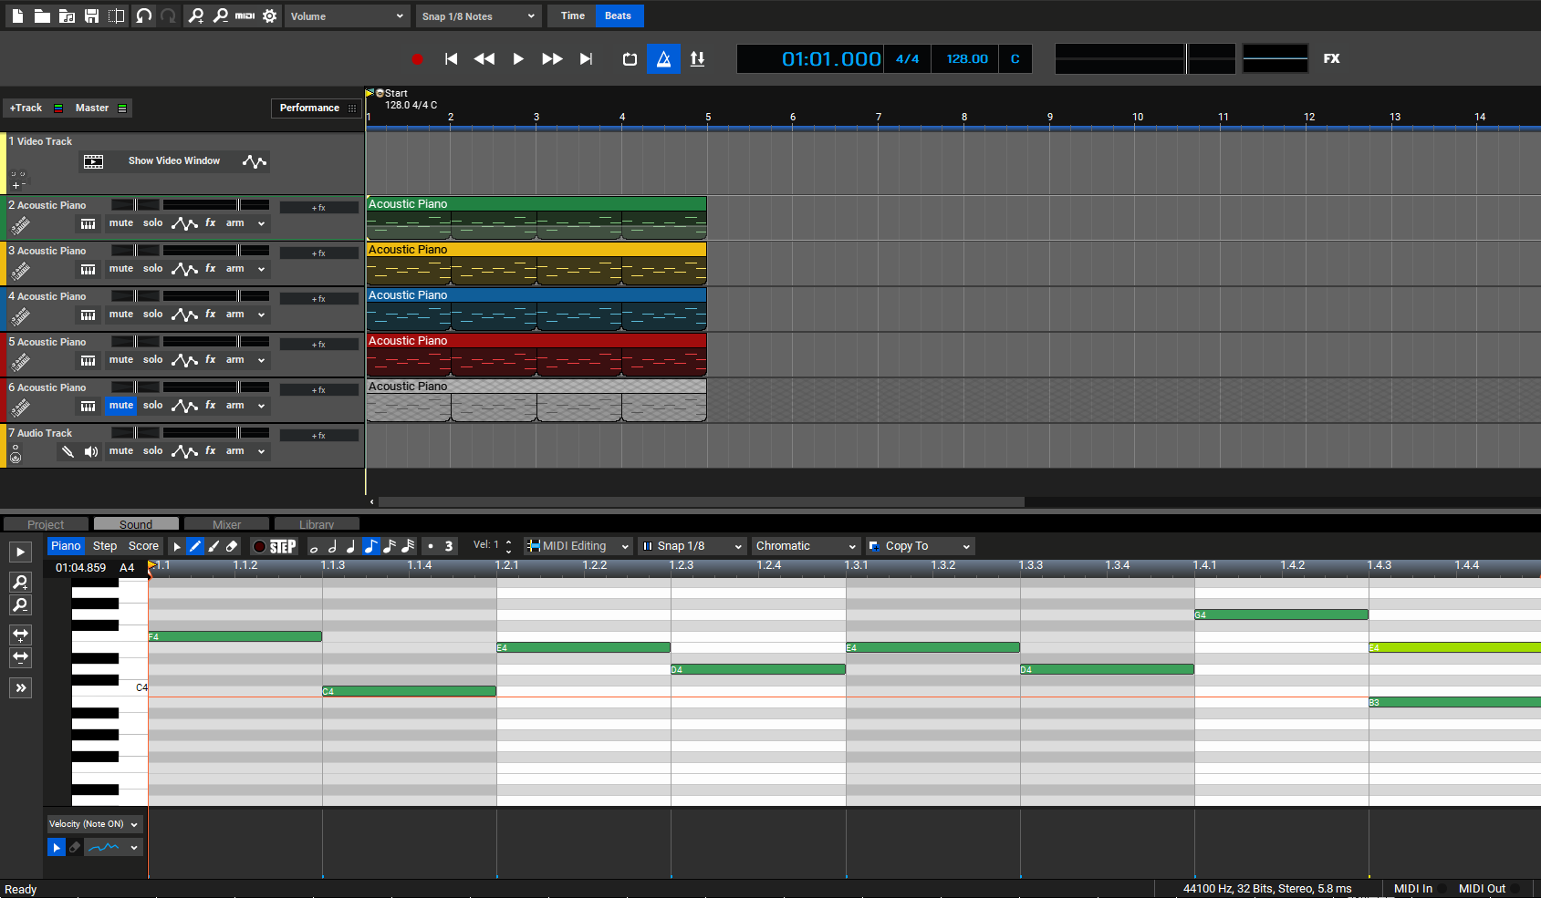The image size is (1541, 898).
Task: Arm track 4 Acoustic Piano for recording
Action: tap(235, 315)
